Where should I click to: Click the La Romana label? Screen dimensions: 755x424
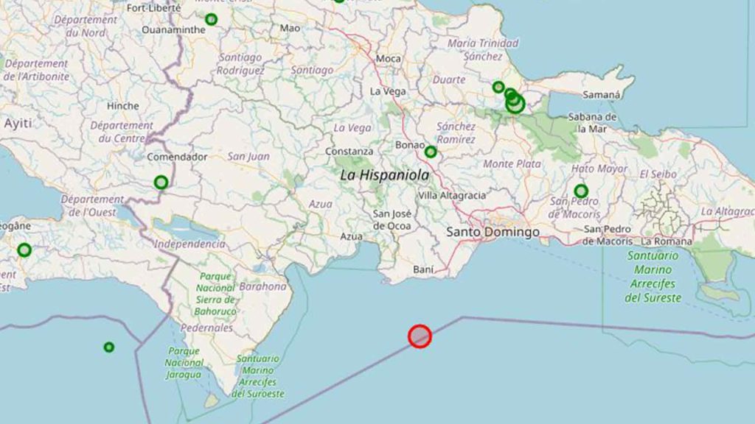(x=667, y=241)
